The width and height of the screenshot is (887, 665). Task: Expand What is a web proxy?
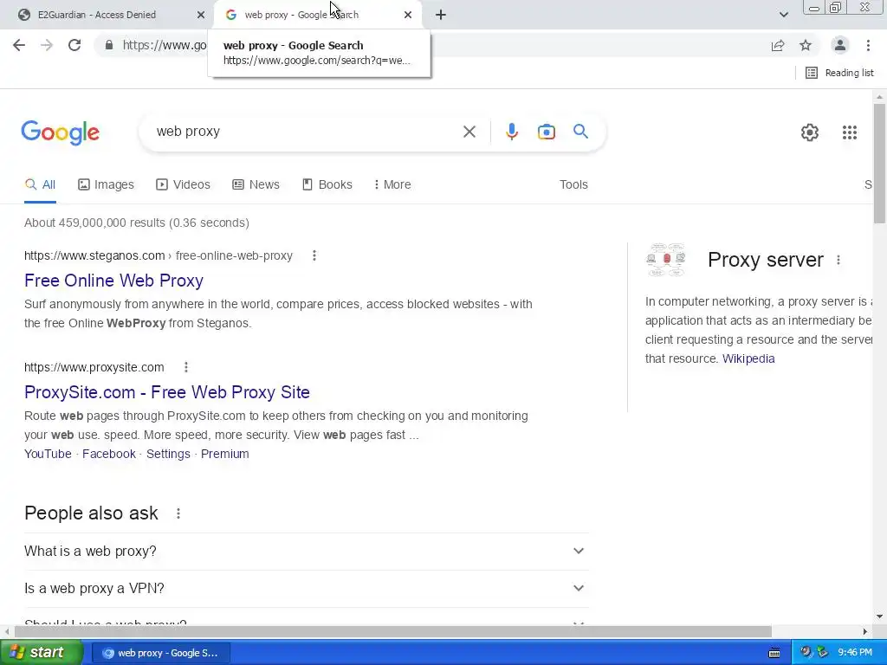pyautogui.click(x=306, y=552)
